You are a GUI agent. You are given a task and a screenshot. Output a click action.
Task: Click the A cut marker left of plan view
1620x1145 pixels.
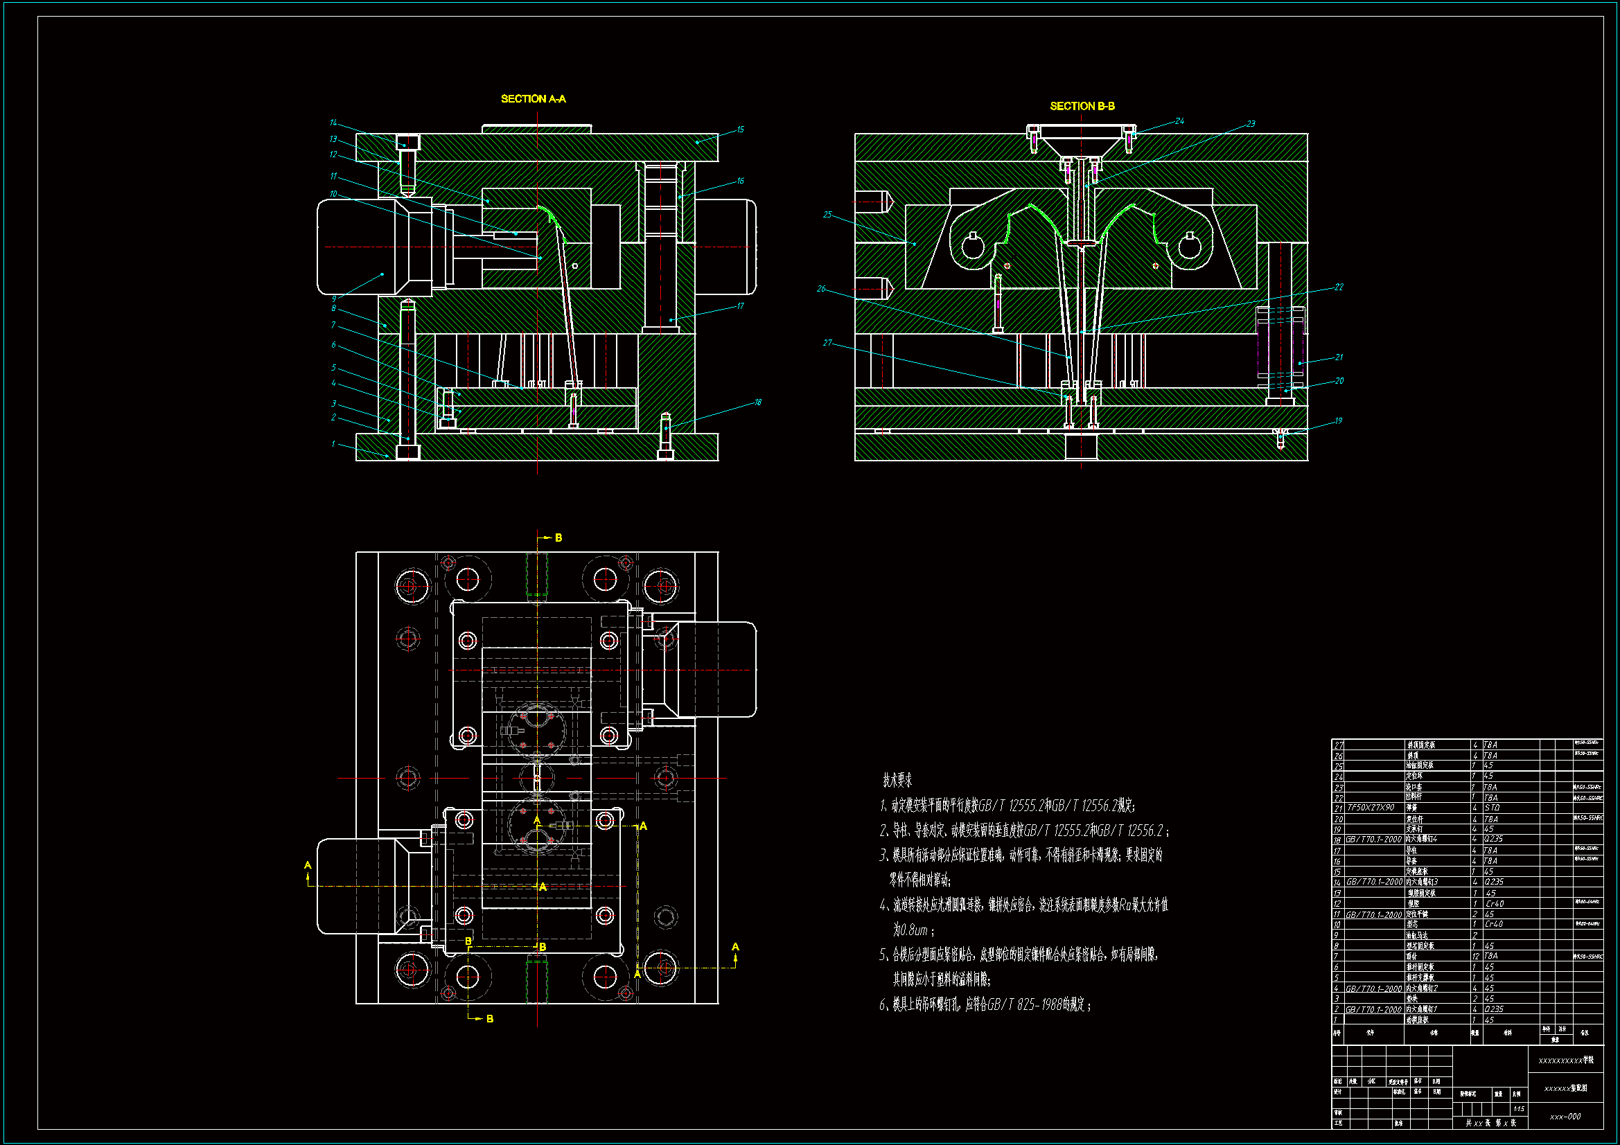point(308,865)
